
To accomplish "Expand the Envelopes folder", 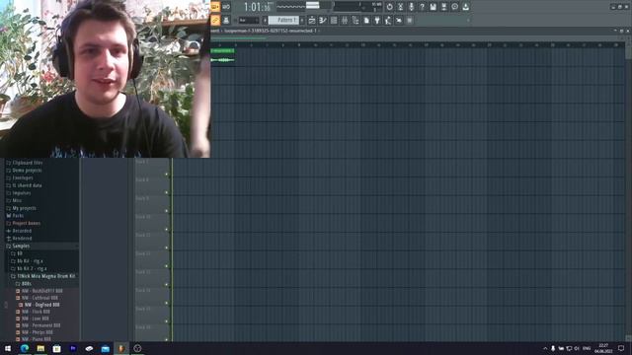I will click(20, 177).
